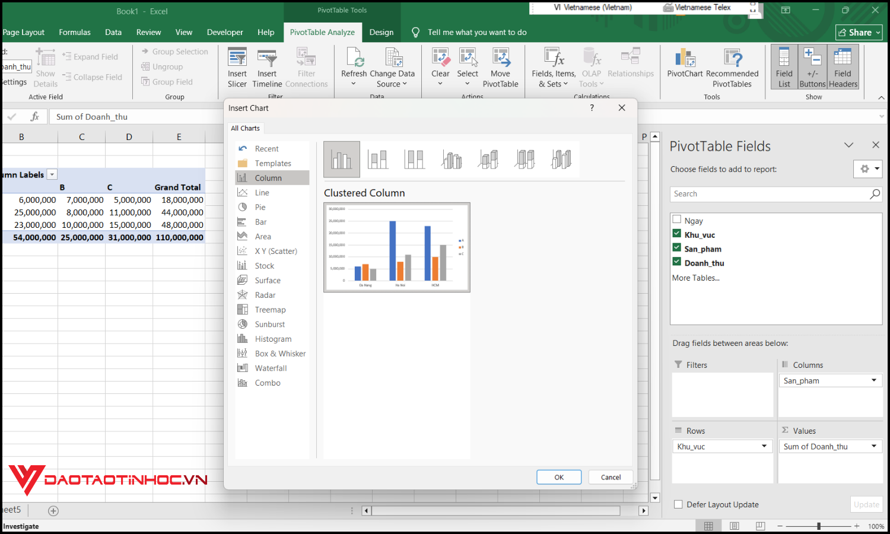Click the More Tables link
Screen dimensions: 890x534
(x=695, y=277)
